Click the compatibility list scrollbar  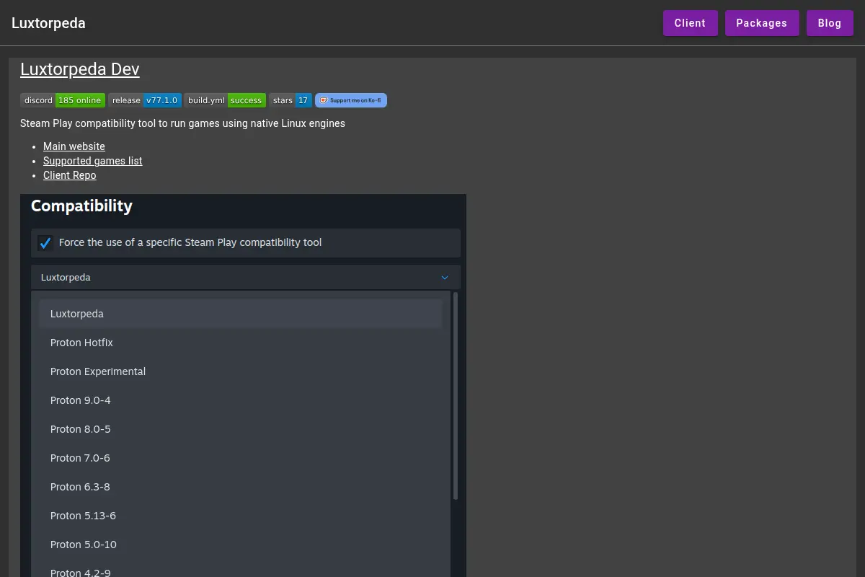(x=456, y=396)
